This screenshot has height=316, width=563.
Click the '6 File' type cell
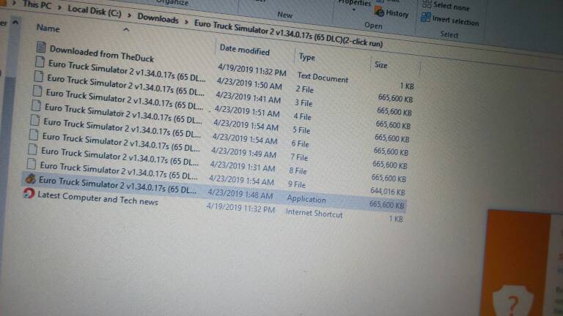pos(300,143)
